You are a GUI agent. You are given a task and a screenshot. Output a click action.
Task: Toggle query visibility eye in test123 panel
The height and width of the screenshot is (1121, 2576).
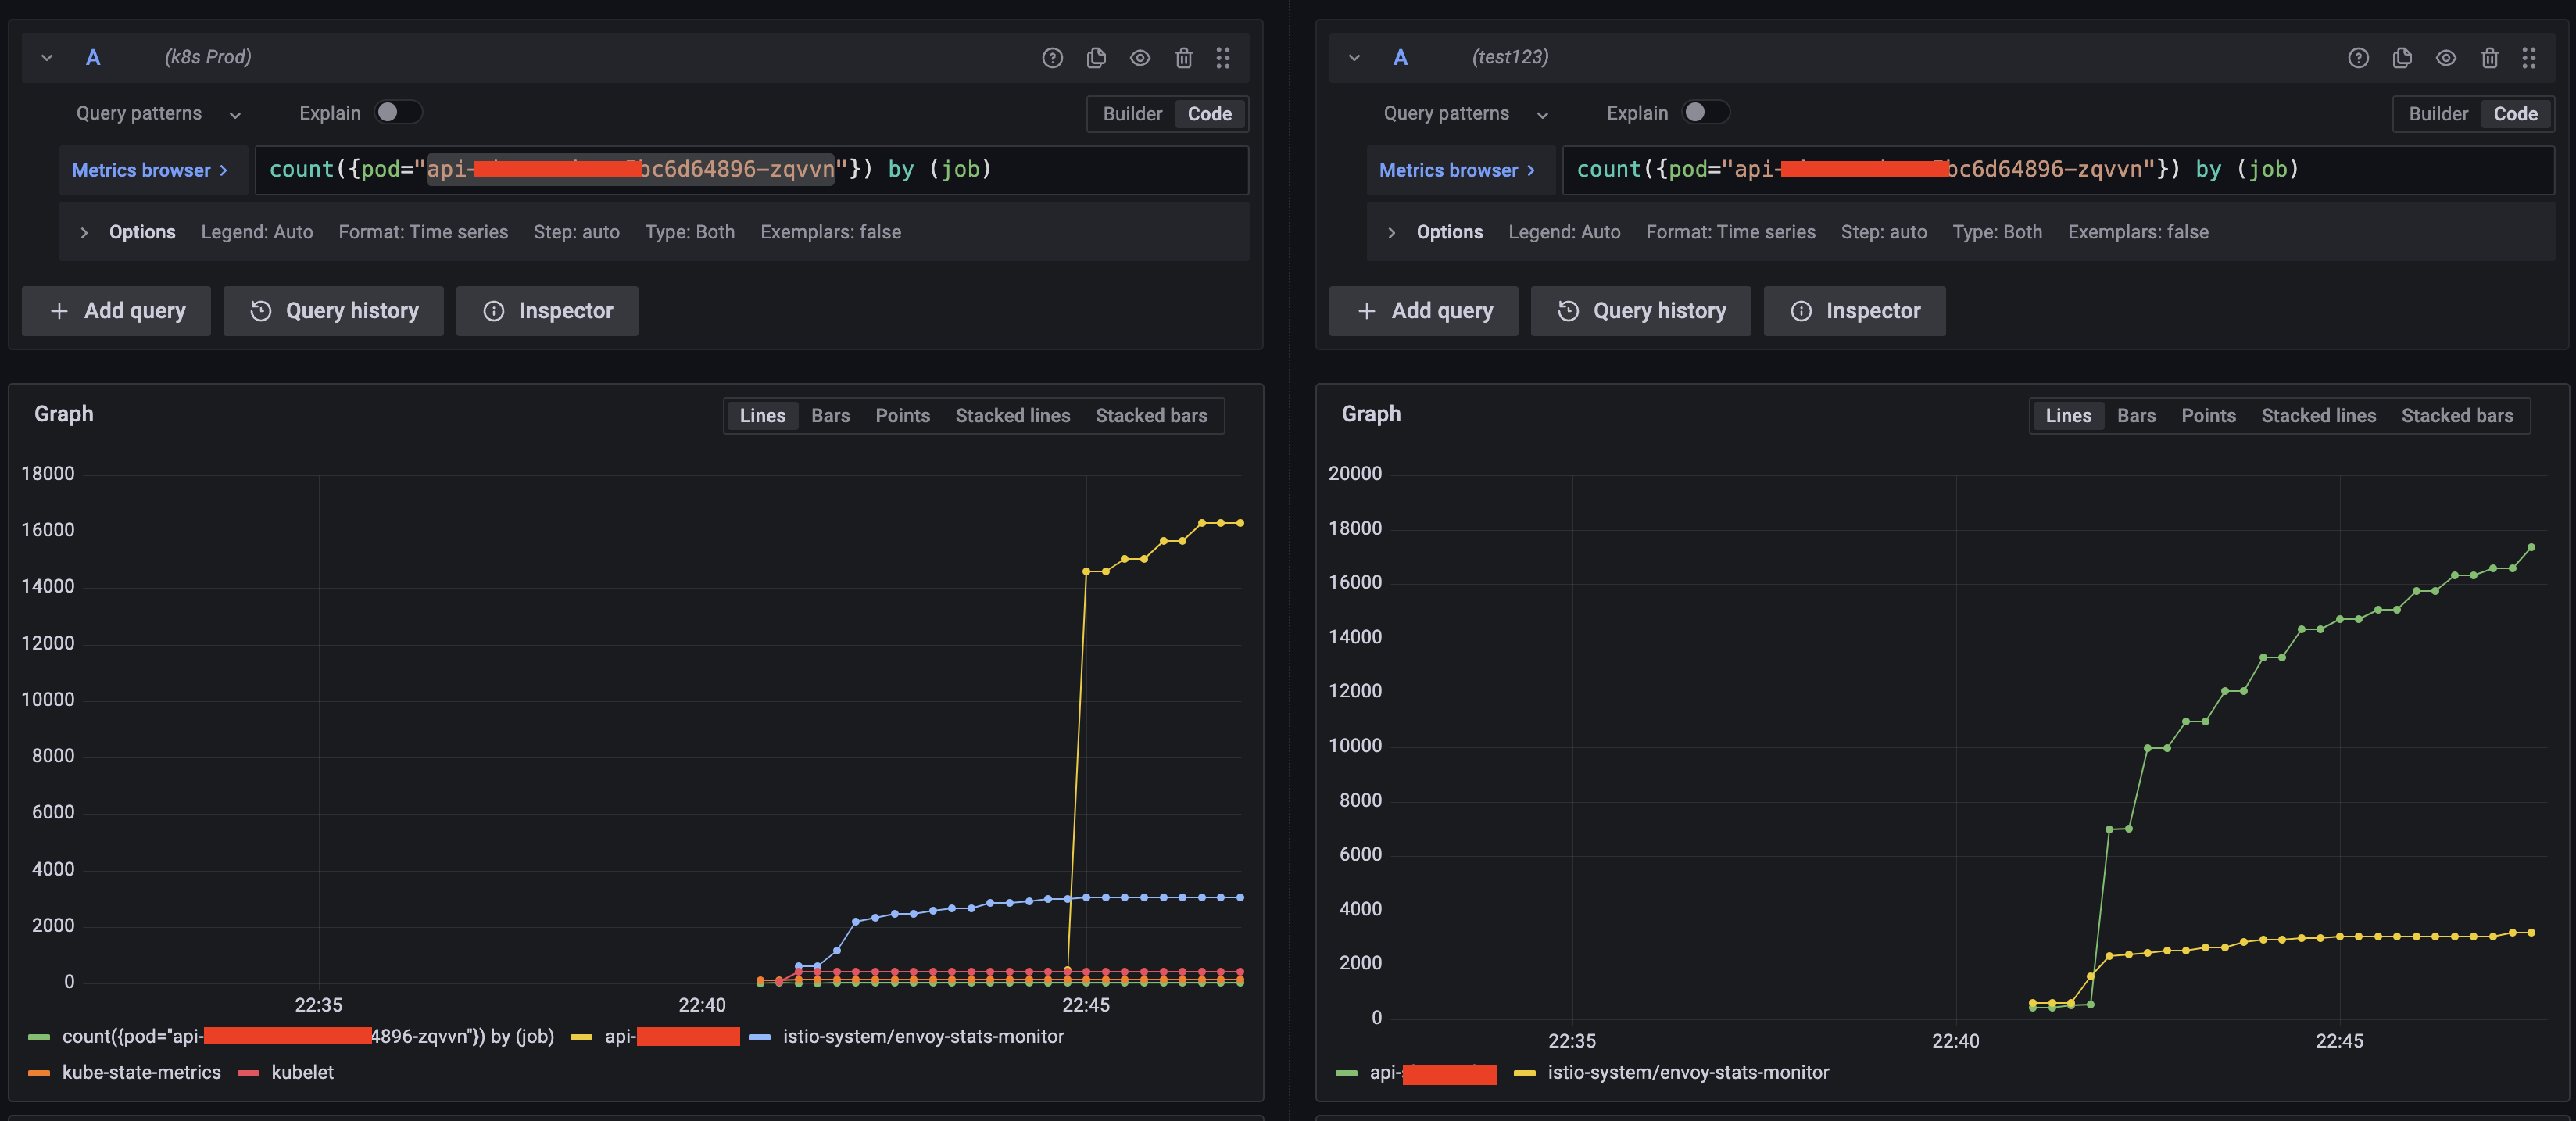2446,58
